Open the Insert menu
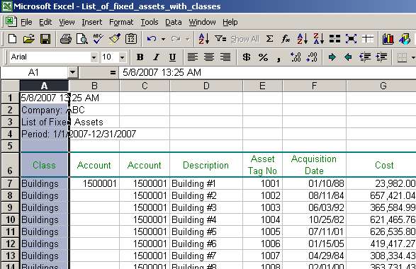416x269 pixels. pos(92,22)
